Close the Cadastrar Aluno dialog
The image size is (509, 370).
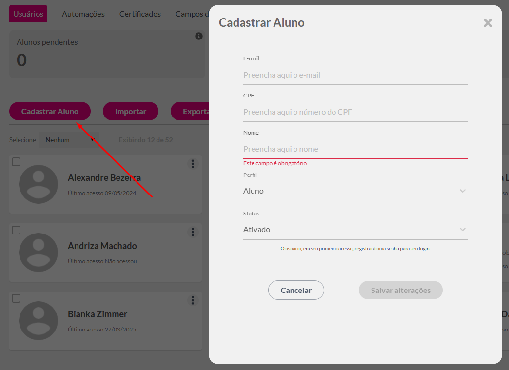(488, 23)
